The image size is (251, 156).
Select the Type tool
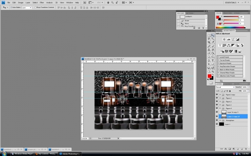point(213,60)
